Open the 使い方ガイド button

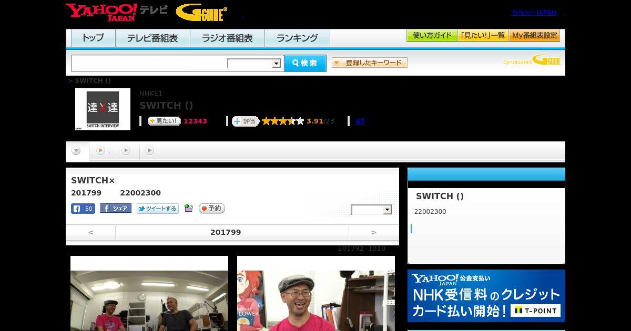click(432, 36)
